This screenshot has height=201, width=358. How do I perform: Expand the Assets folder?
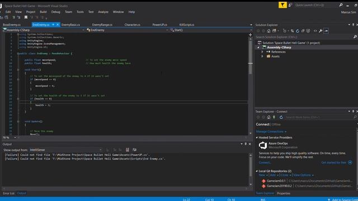(x=262, y=56)
